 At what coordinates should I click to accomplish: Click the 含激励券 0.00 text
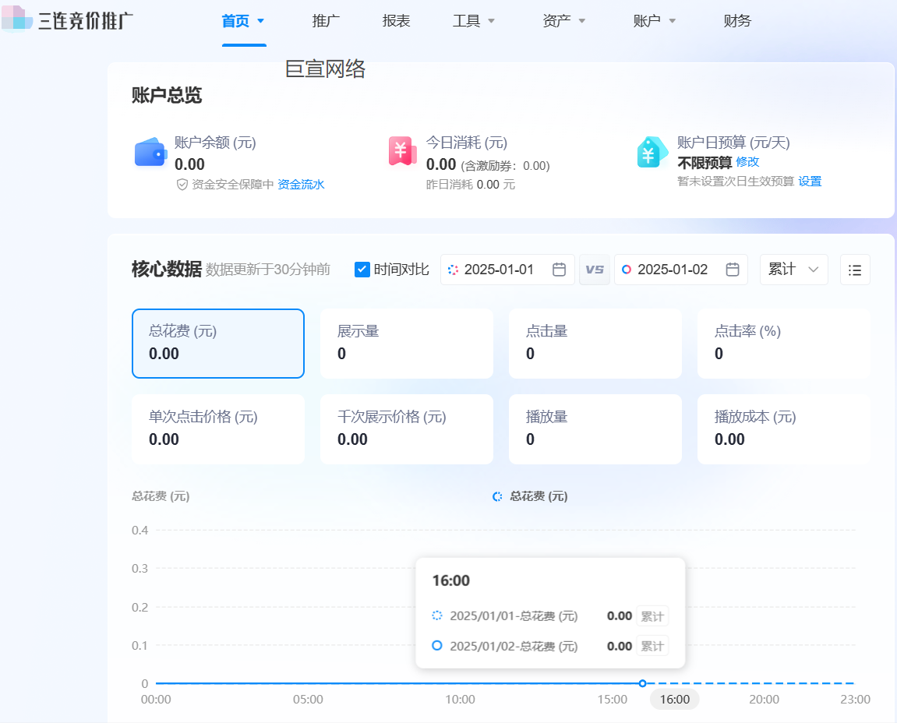tap(505, 166)
